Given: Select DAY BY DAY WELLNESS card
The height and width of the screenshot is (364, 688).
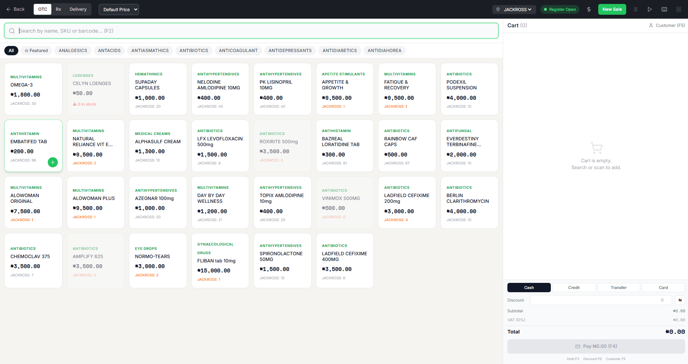Looking at the screenshot, I should coord(220,202).
